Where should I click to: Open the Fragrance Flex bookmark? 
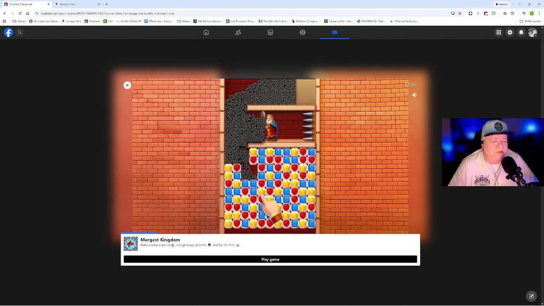tap(339, 21)
